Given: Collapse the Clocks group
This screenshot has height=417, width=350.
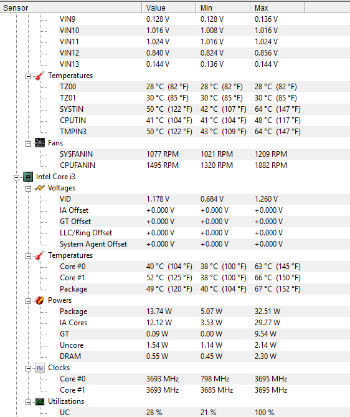Looking at the screenshot, I should (x=28, y=368).
